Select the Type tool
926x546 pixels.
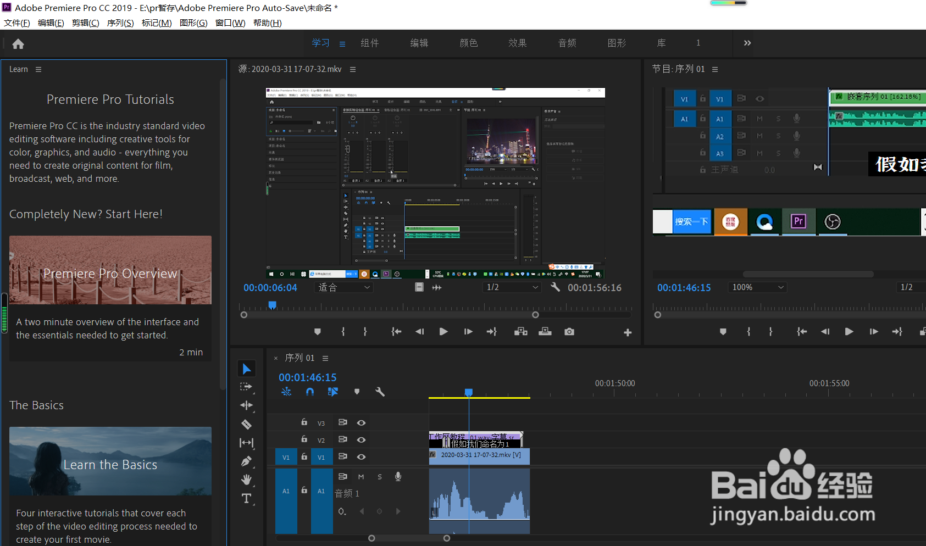pos(246,498)
